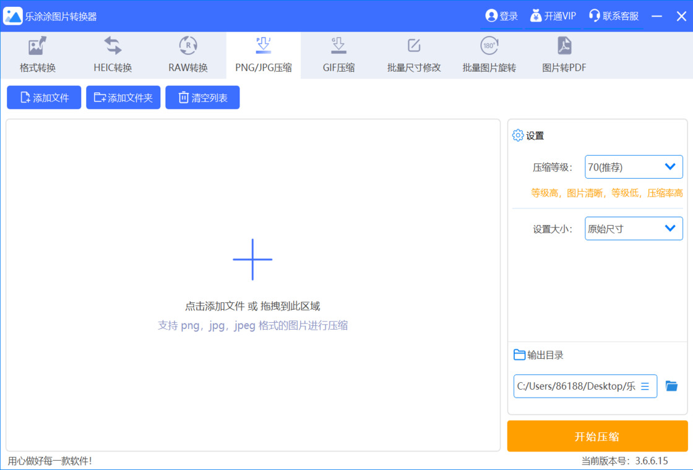Start compression with 开始压缩 button
This screenshot has height=470, width=693.
click(x=597, y=436)
